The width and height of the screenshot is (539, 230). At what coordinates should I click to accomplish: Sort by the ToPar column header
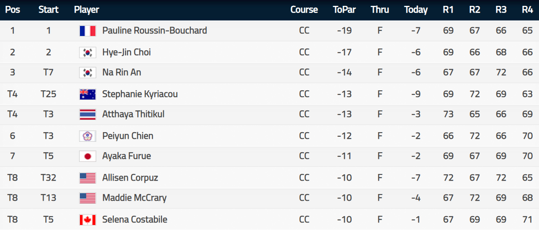tap(344, 10)
